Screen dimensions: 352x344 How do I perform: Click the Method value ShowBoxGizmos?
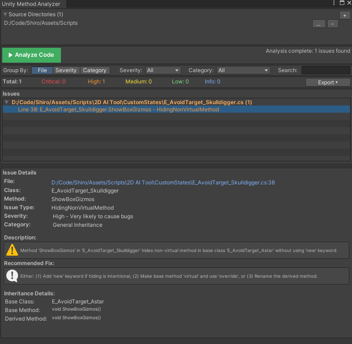(x=73, y=199)
